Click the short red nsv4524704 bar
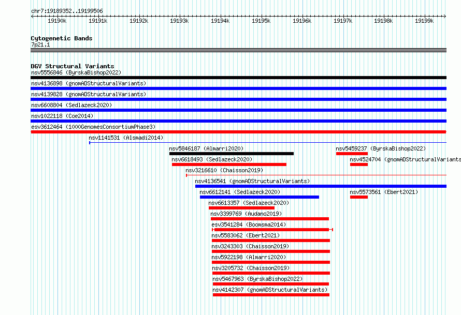Screen dimensions: 461x315 coord(359,164)
